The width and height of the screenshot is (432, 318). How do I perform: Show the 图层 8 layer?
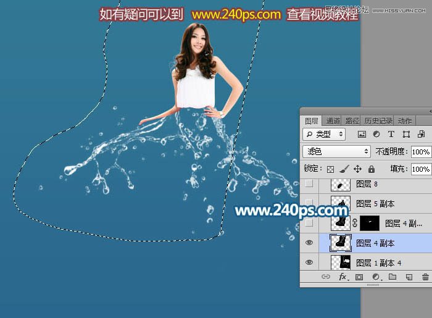point(309,184)
